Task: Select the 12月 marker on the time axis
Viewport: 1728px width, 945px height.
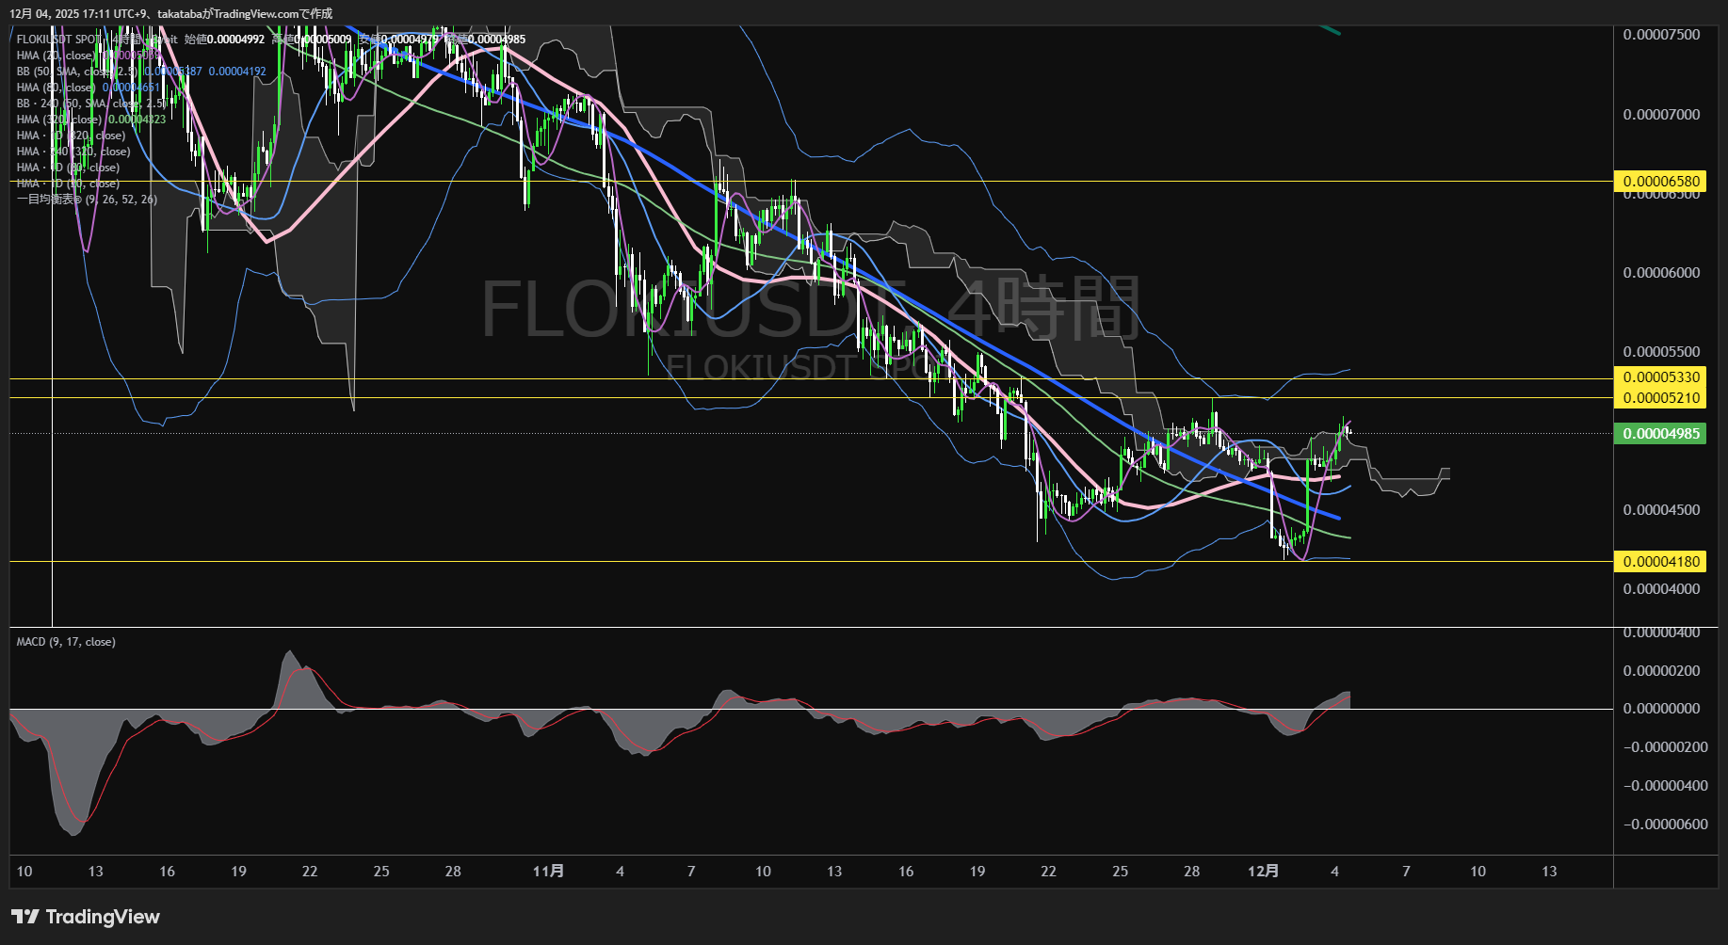Action: coord(1263,872)
